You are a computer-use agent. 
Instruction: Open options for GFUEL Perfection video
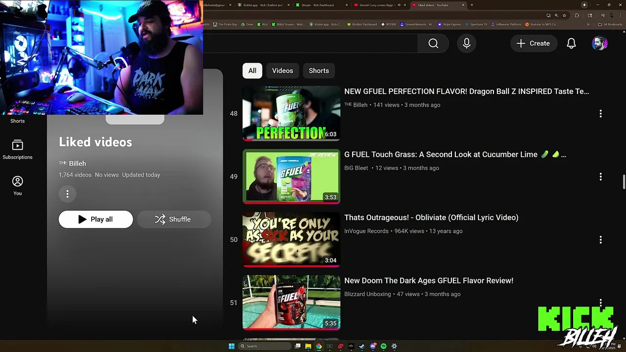601,114
